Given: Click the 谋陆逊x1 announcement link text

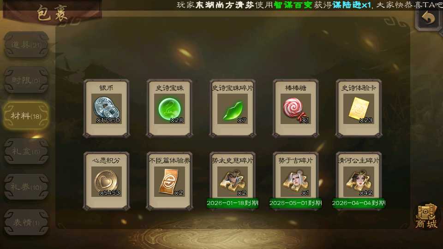Looking at the screenshot, I should [x=352, y=5].
